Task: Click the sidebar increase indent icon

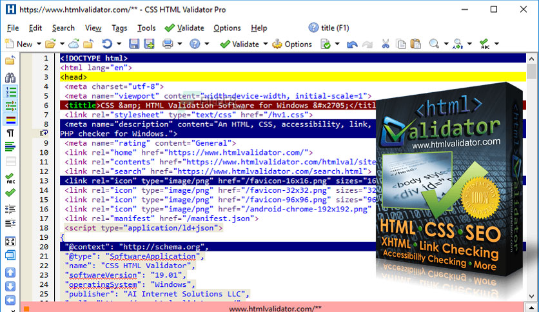Action: pos(10,209)
